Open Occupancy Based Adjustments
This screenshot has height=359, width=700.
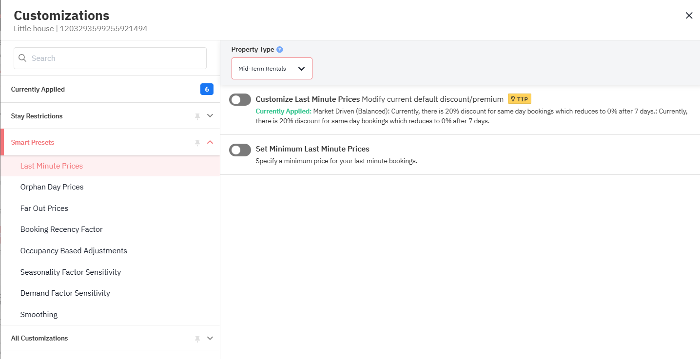pyautogui.click(x=74, y=251)
